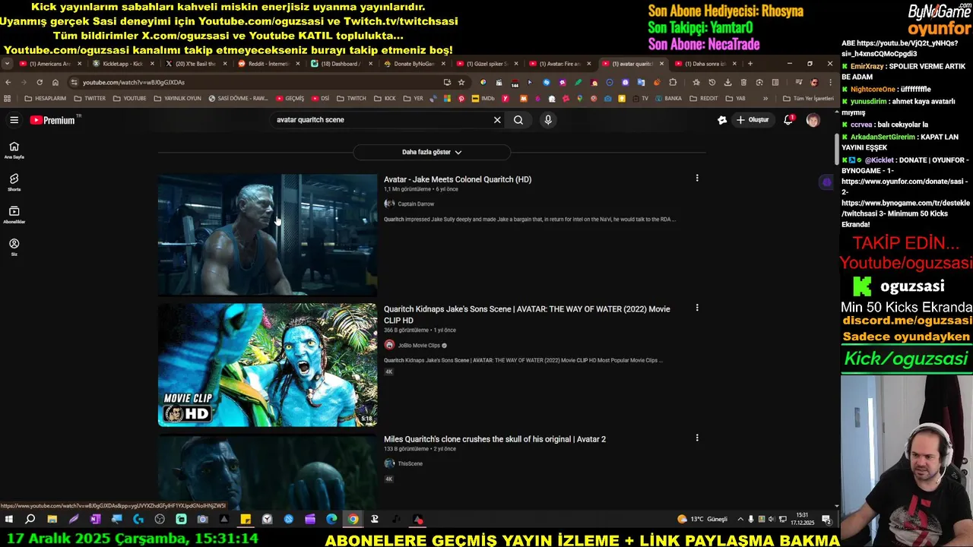Screen dimensions: 973x547
Task: Click the sparkle icon left of Oluştur
Action: 722,120
